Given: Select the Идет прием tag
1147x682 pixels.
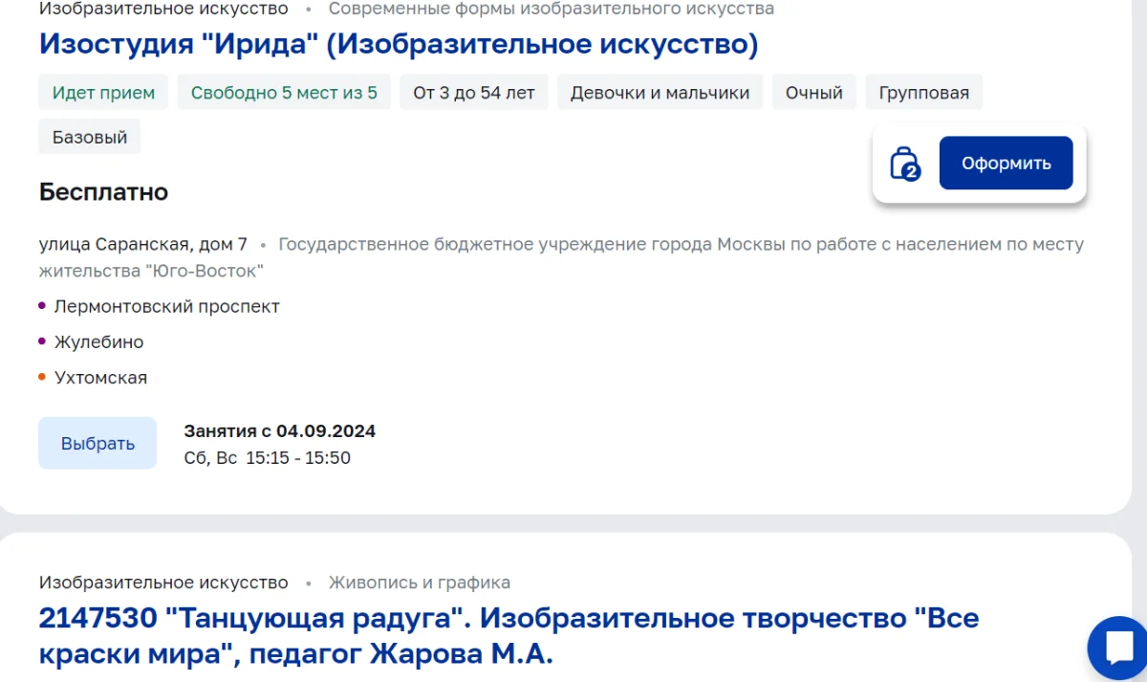Looking at the screenshot, I should point(103,93).
